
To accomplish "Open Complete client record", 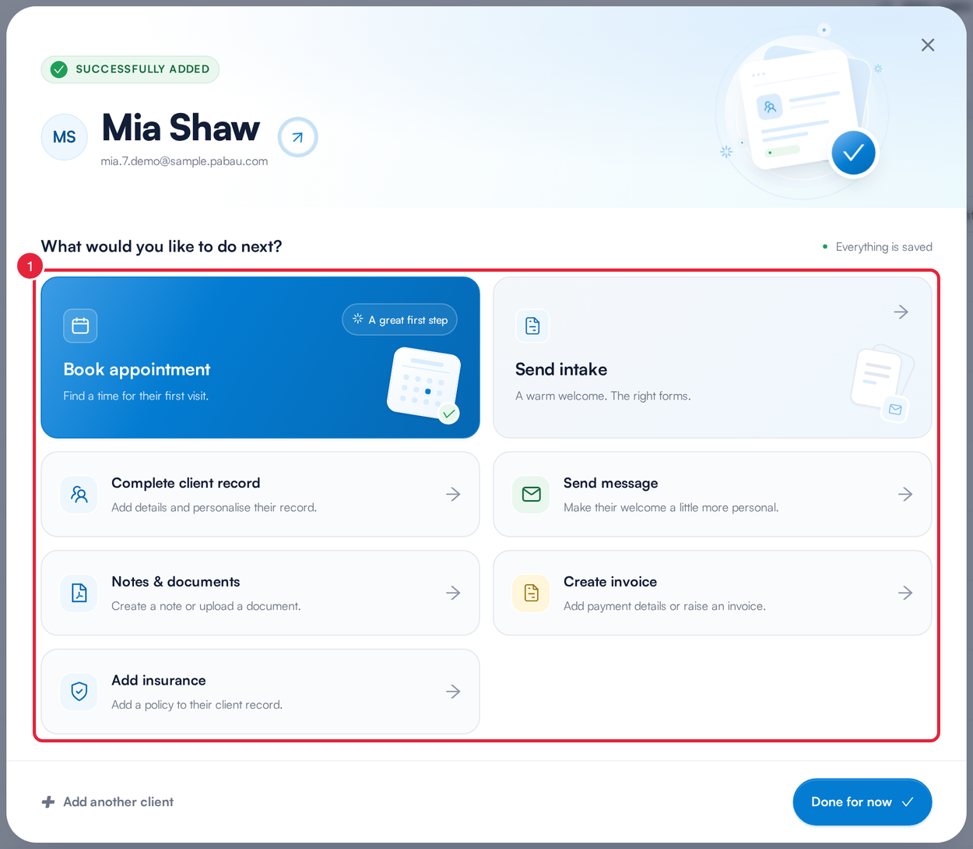I will (260, 495).
